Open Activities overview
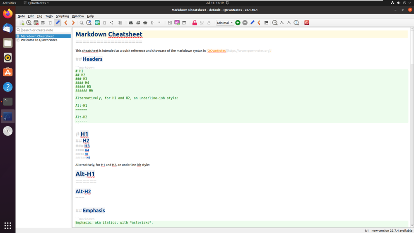The width and height of the screenshot is (414, 233). pyautogui.click(x=9, y=3)
